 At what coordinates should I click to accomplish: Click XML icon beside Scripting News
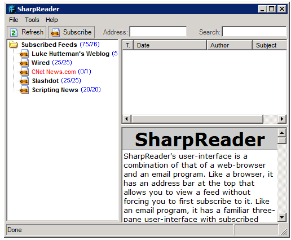(24, 90)
